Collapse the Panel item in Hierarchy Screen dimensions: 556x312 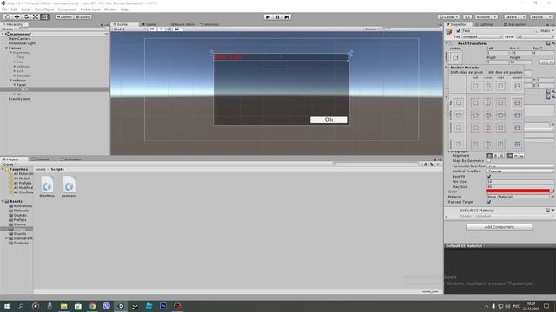[15, 85]
